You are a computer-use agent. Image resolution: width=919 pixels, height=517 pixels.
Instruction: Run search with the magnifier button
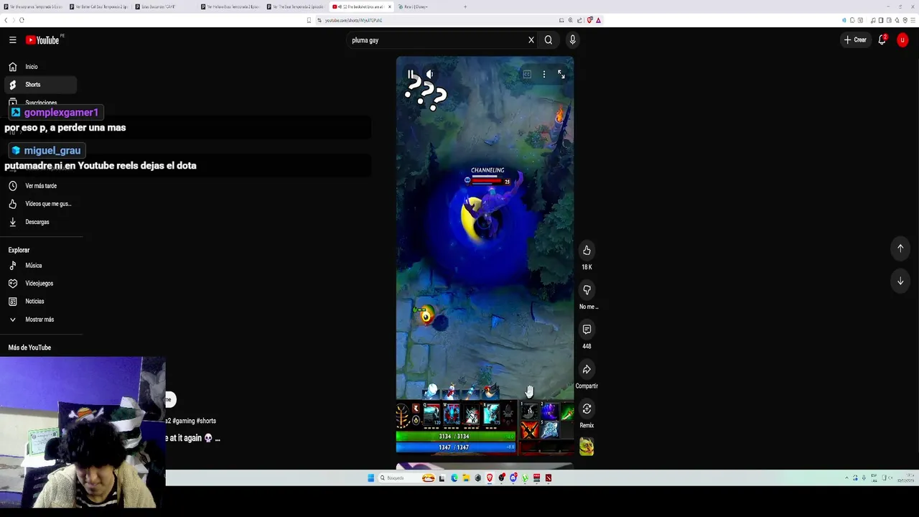tap(549, 40)
